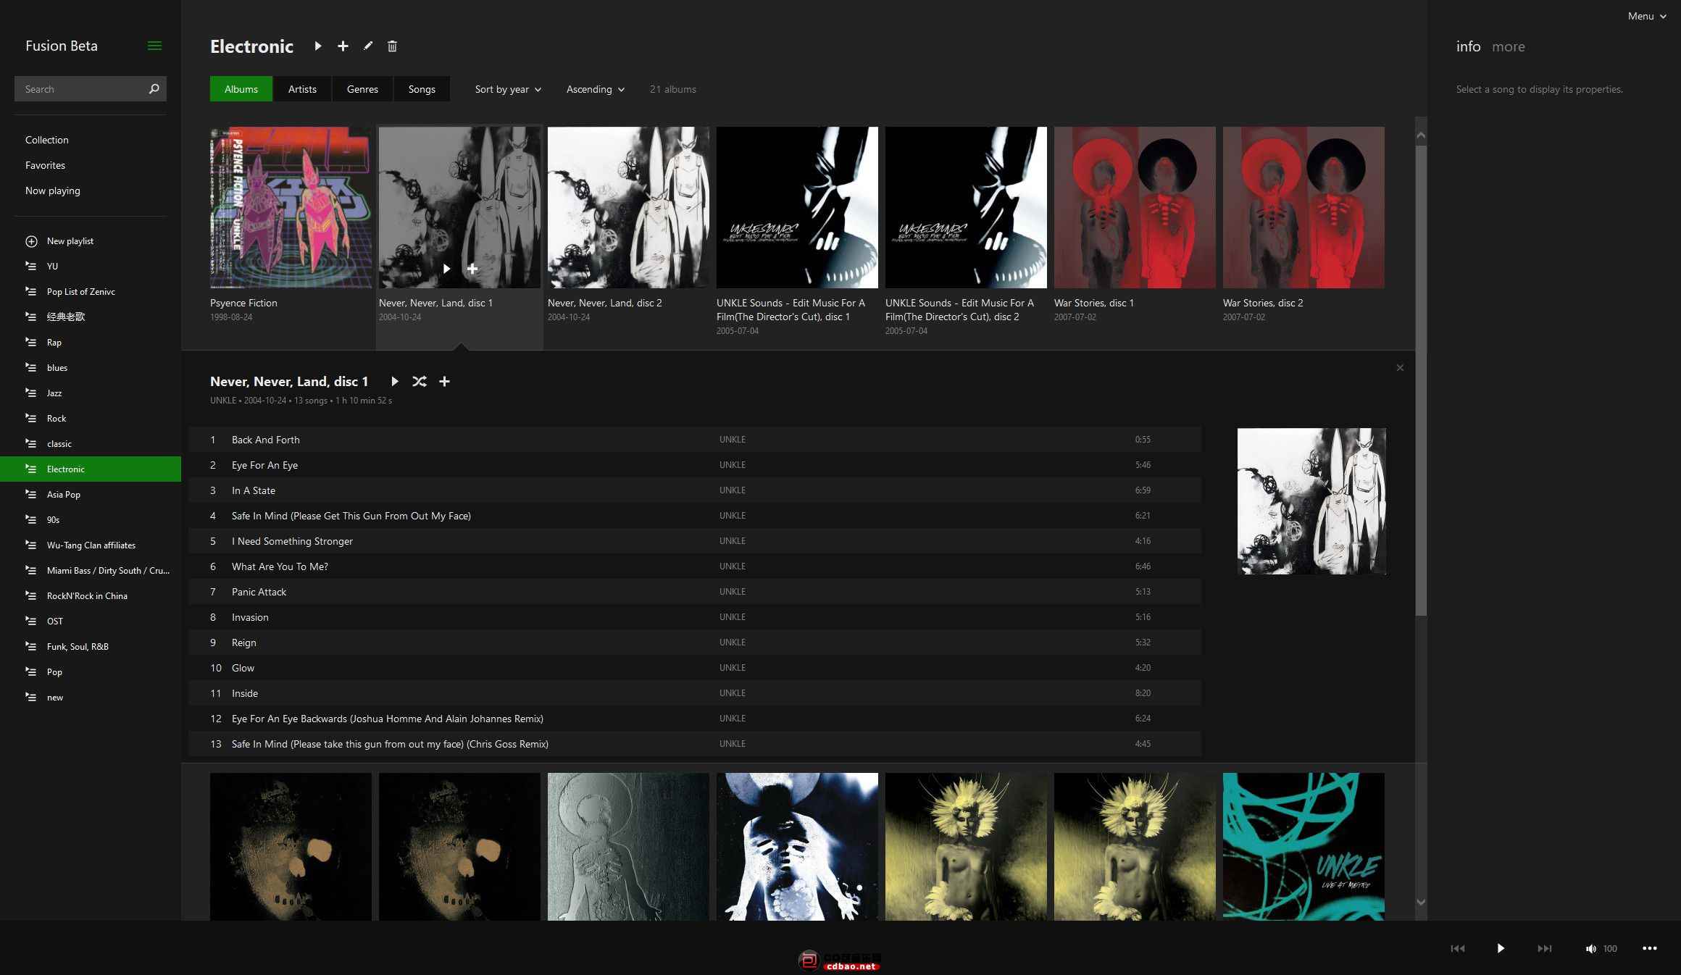Skip to previous track
Image resolution: width=1681 pixels, height=975 pixels.
pyautogui.click(x=1458, y=948)
